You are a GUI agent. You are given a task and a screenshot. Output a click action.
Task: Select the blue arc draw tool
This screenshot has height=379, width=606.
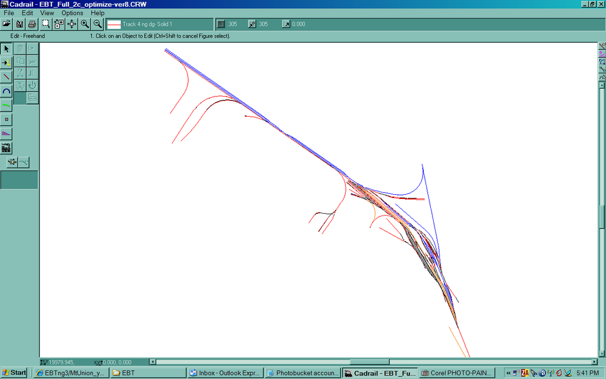(6, 91)
